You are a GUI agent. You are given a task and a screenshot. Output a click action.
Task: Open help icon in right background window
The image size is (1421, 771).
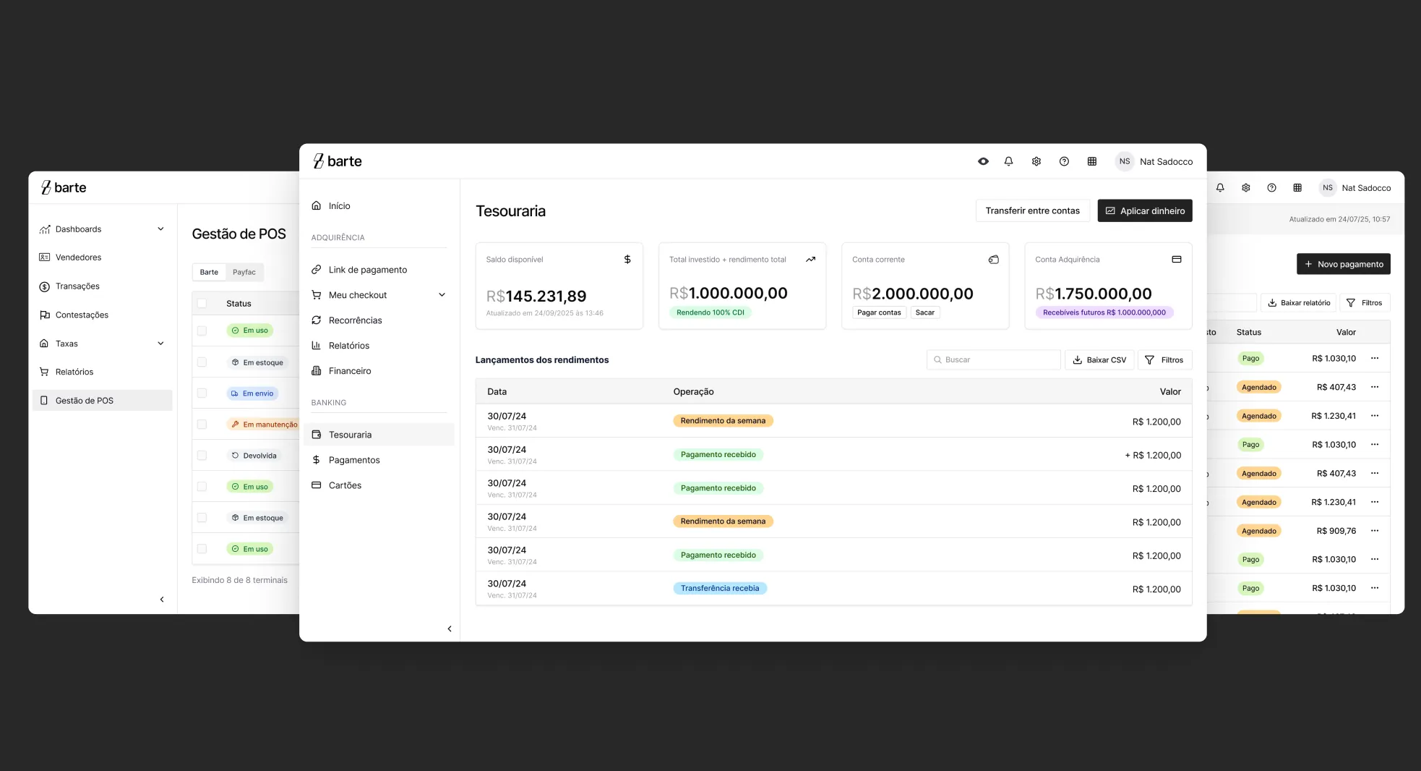(1271, 187)
